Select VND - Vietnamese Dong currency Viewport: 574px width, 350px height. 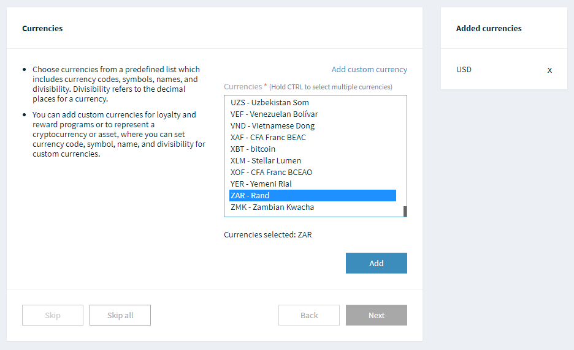click(x=272, y=126)
